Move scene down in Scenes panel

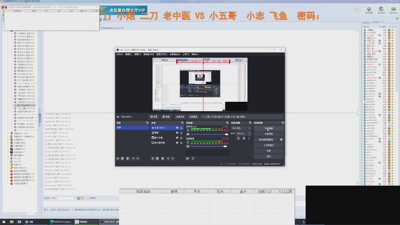(x=138, y=158)
